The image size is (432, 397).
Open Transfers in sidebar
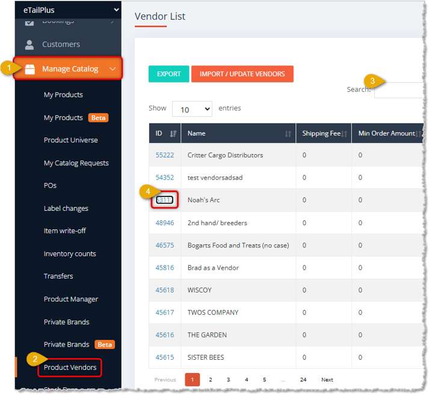(x=58, y=276)
